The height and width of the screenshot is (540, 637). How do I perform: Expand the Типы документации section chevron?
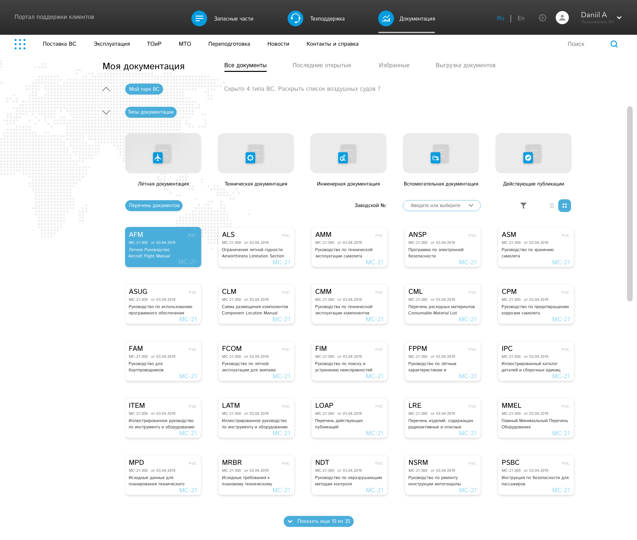coord(106,112)
